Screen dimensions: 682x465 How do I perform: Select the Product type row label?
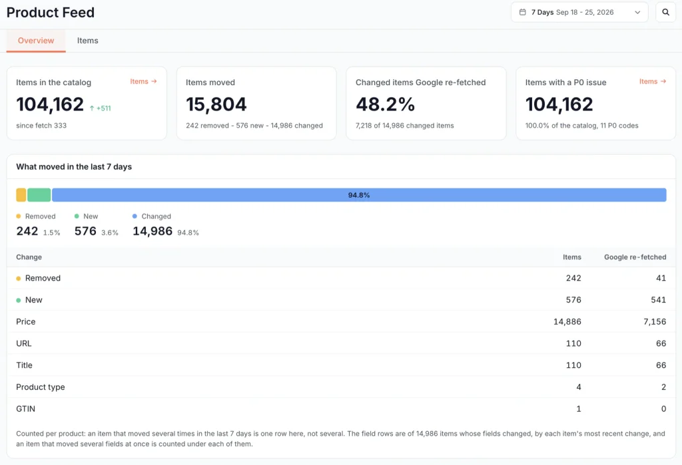tap(41, 387)
